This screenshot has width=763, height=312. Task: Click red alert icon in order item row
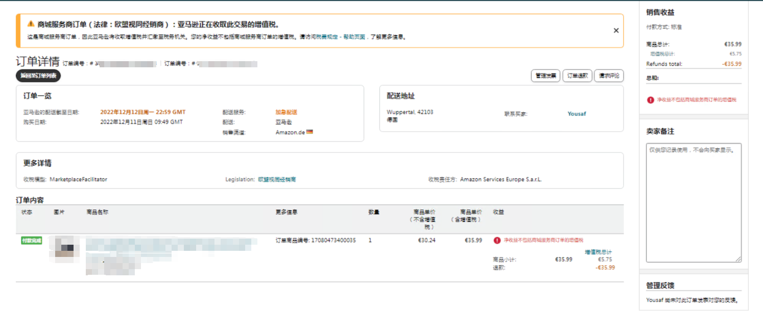497,240
